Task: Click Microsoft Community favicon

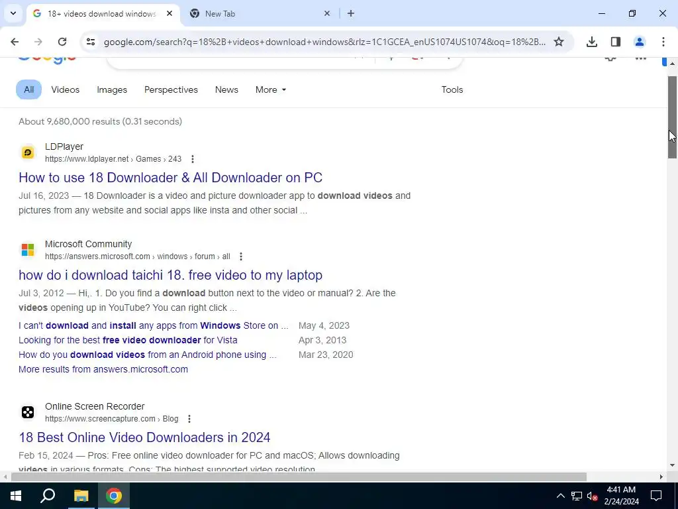Action: pyautogui.click(x=28, y=250)
